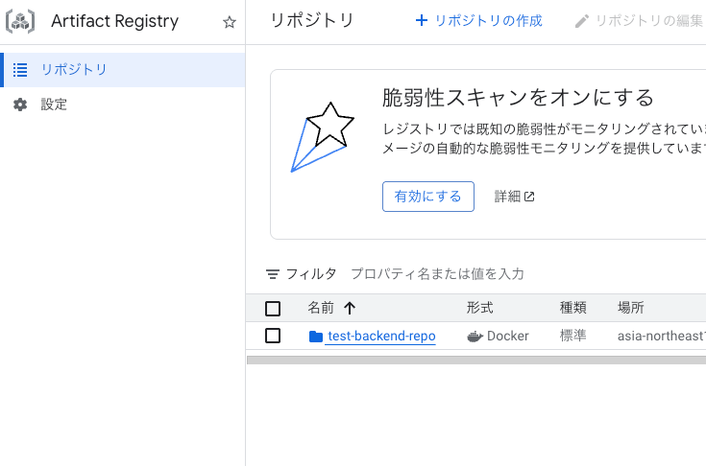Click the shooting star illustration
The height and width of the screenshot is (466, 706).
(x=323, y=136)
